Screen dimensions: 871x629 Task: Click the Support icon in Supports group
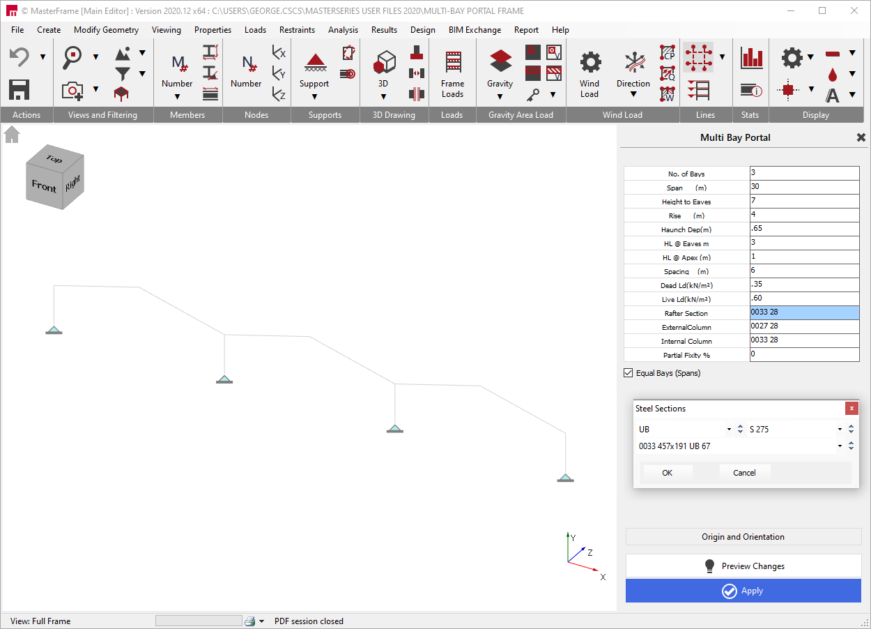pos(316,63)
